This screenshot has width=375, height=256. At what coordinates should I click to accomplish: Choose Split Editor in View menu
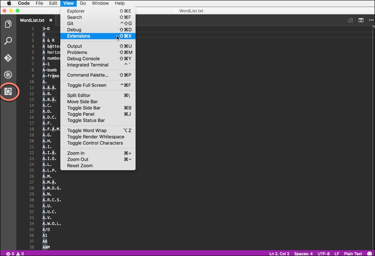98,96
